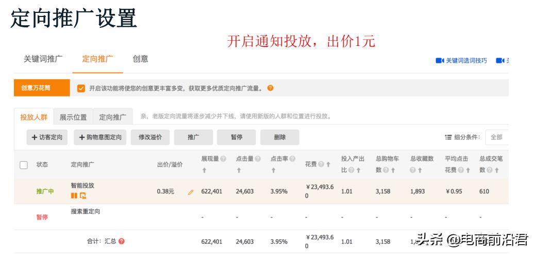Click the 暂停 toolbar button
The height and width of the screenshot is (254, 536).
tap(237, 137)
